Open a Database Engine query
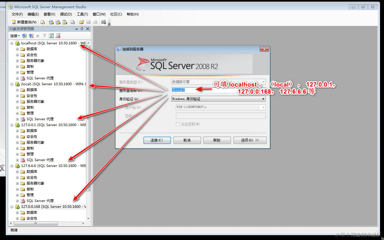This screenshot has height=240, width=384. tap(43, 22)
